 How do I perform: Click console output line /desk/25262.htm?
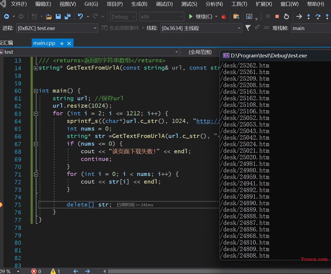pos(245,66)
